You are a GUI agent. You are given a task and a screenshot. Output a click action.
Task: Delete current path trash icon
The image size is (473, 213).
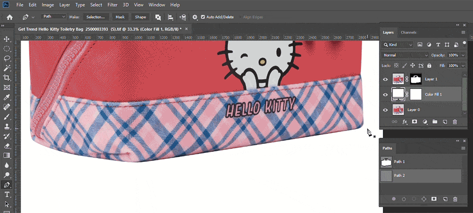coord(455,199)
